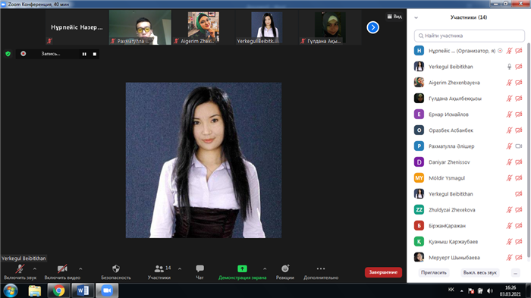Turn on your video camera
The height and width of the screenshot is (298, 531).
click(x=62, y=269)
